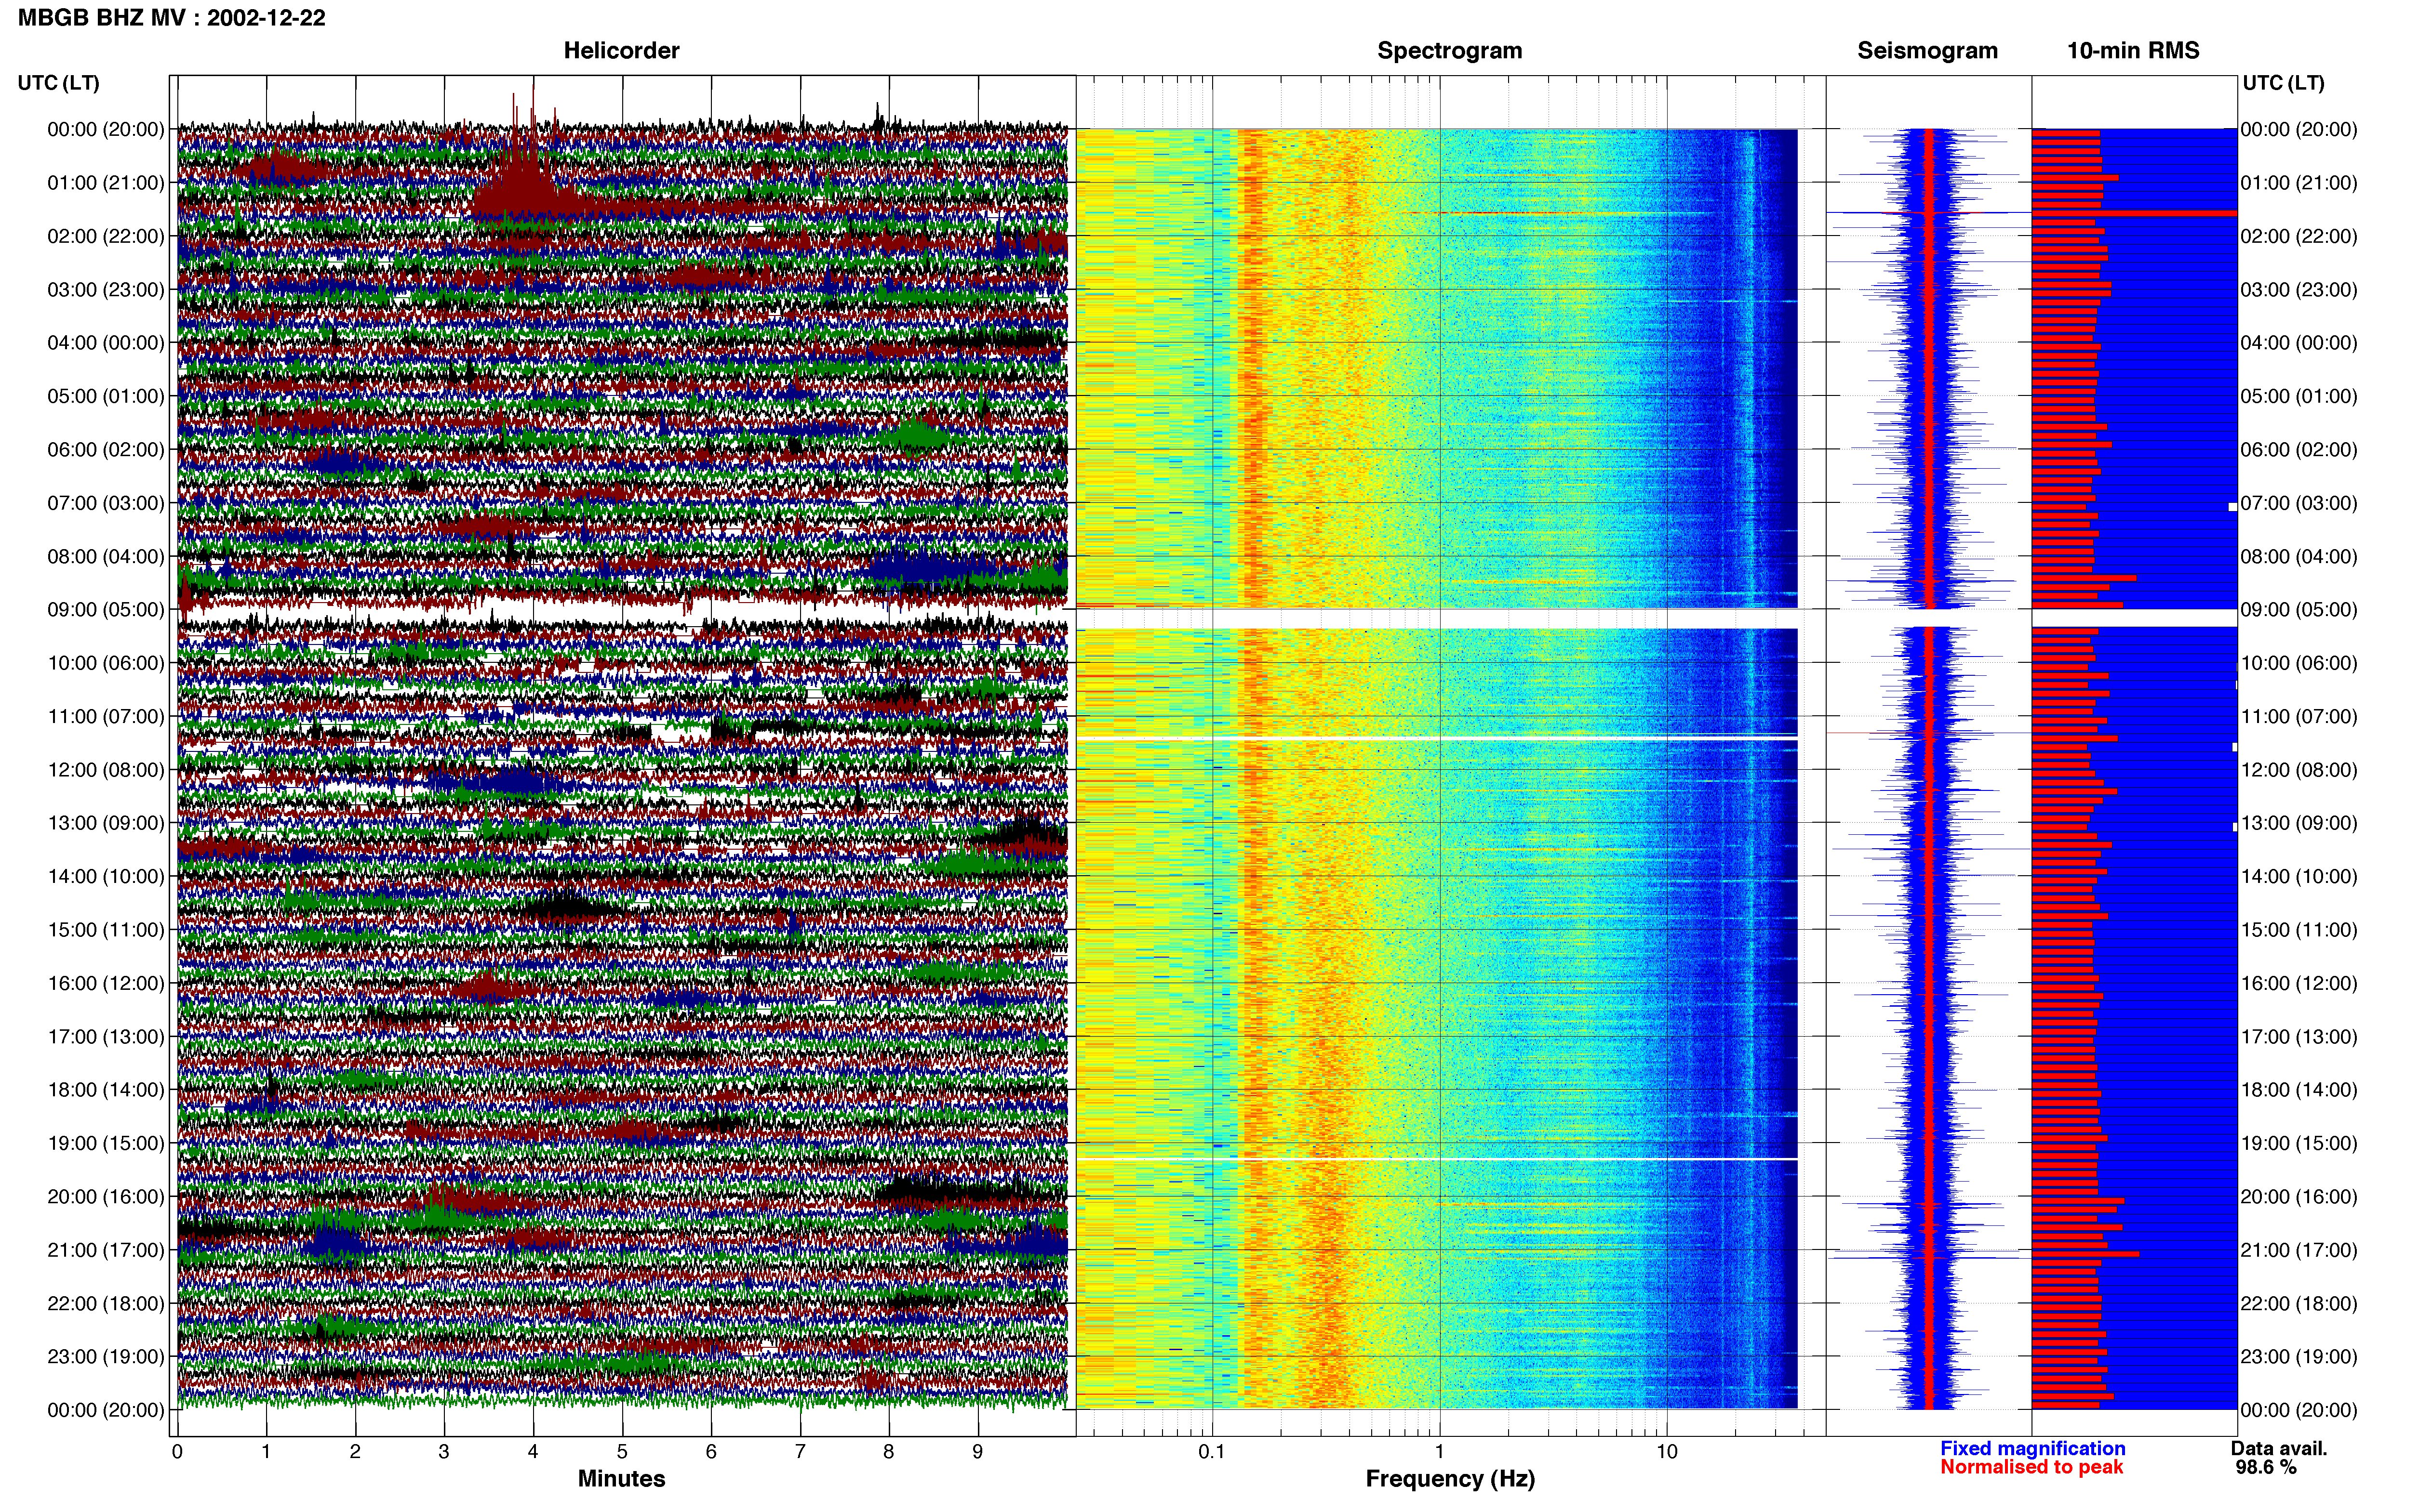Click the 5 tick on Minutes axis
This screenshot has width=2419, height=1512.
[622, 1452]
